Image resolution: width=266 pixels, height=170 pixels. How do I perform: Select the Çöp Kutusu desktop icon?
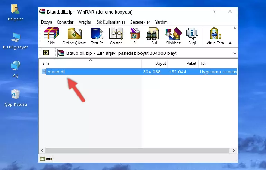(x=16, y=98)
